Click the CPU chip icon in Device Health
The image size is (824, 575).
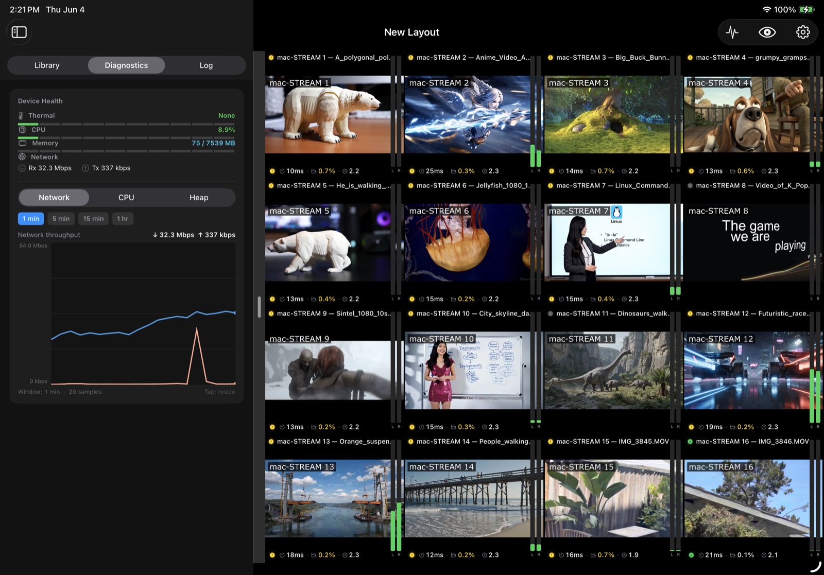(22, 130)
